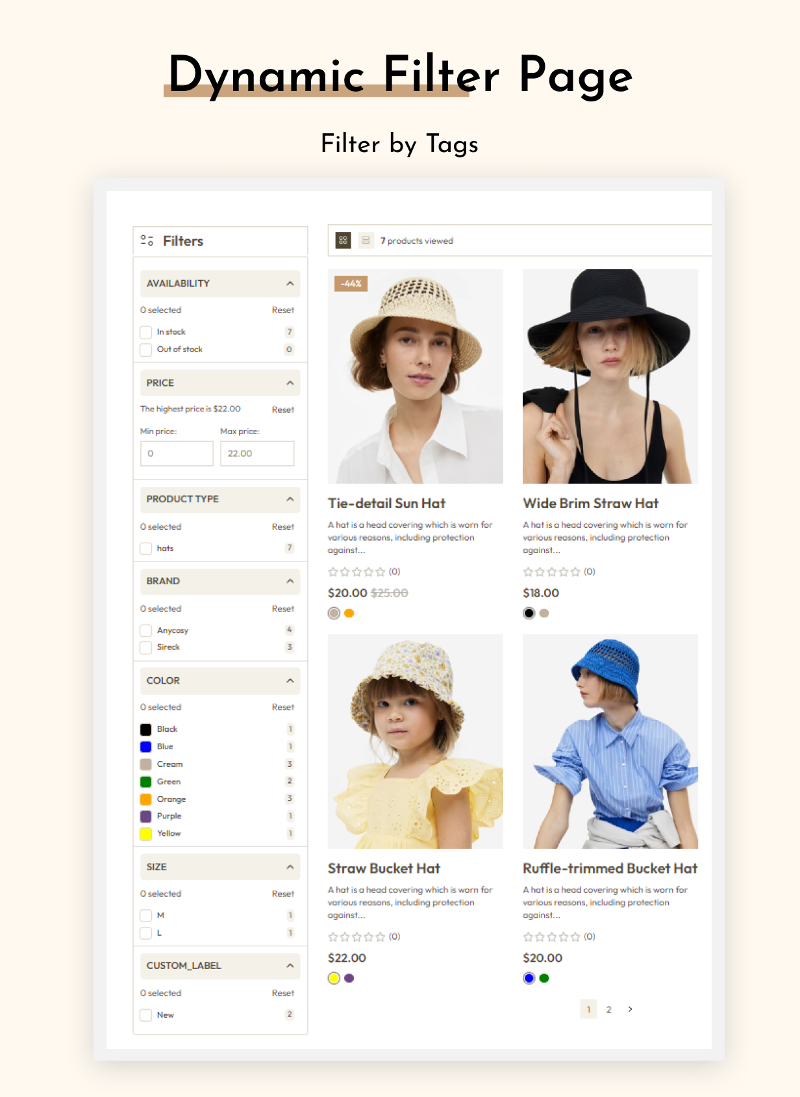Select the Blue color filter swatch

146,747
